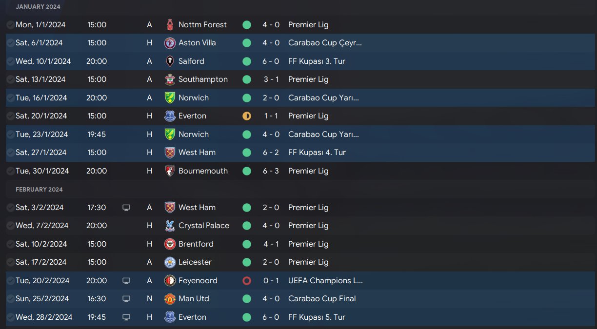Open the 6 - 3 Bournemouth match result
597x329 pixels.
pos(271,171)
